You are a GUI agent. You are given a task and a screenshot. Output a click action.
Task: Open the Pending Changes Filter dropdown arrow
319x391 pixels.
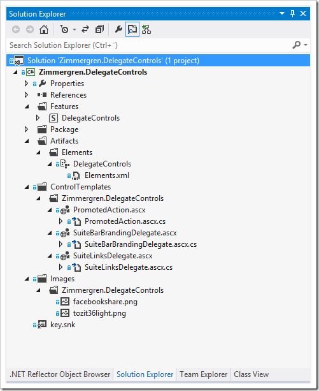74,30
